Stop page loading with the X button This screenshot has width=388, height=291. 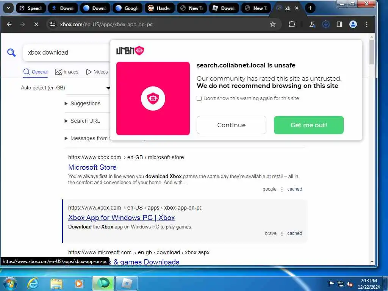[x=36, y=24]
